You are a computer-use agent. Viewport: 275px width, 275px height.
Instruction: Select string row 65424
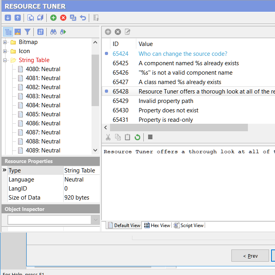click(188, 54)
